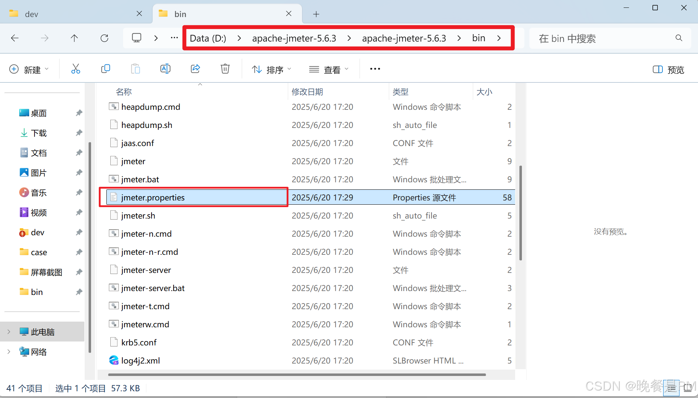Select the jmeterw.cmd file
Viewport: 698px width, 398px height.
coord(311,324)
